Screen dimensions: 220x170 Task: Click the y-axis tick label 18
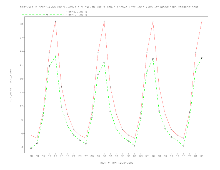21,79
